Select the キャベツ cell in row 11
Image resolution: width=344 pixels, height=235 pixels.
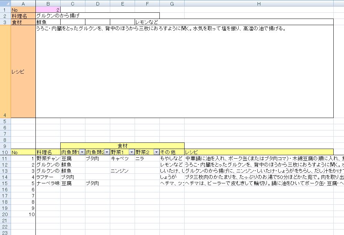click(x=122, y=159)
